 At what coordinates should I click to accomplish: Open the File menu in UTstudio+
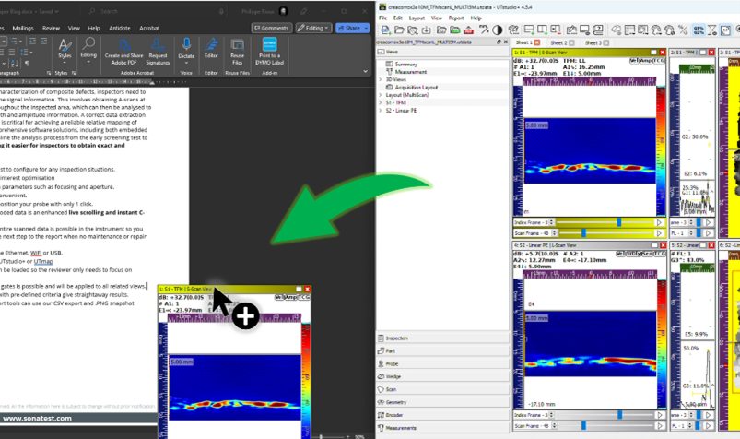click(382, 18)
